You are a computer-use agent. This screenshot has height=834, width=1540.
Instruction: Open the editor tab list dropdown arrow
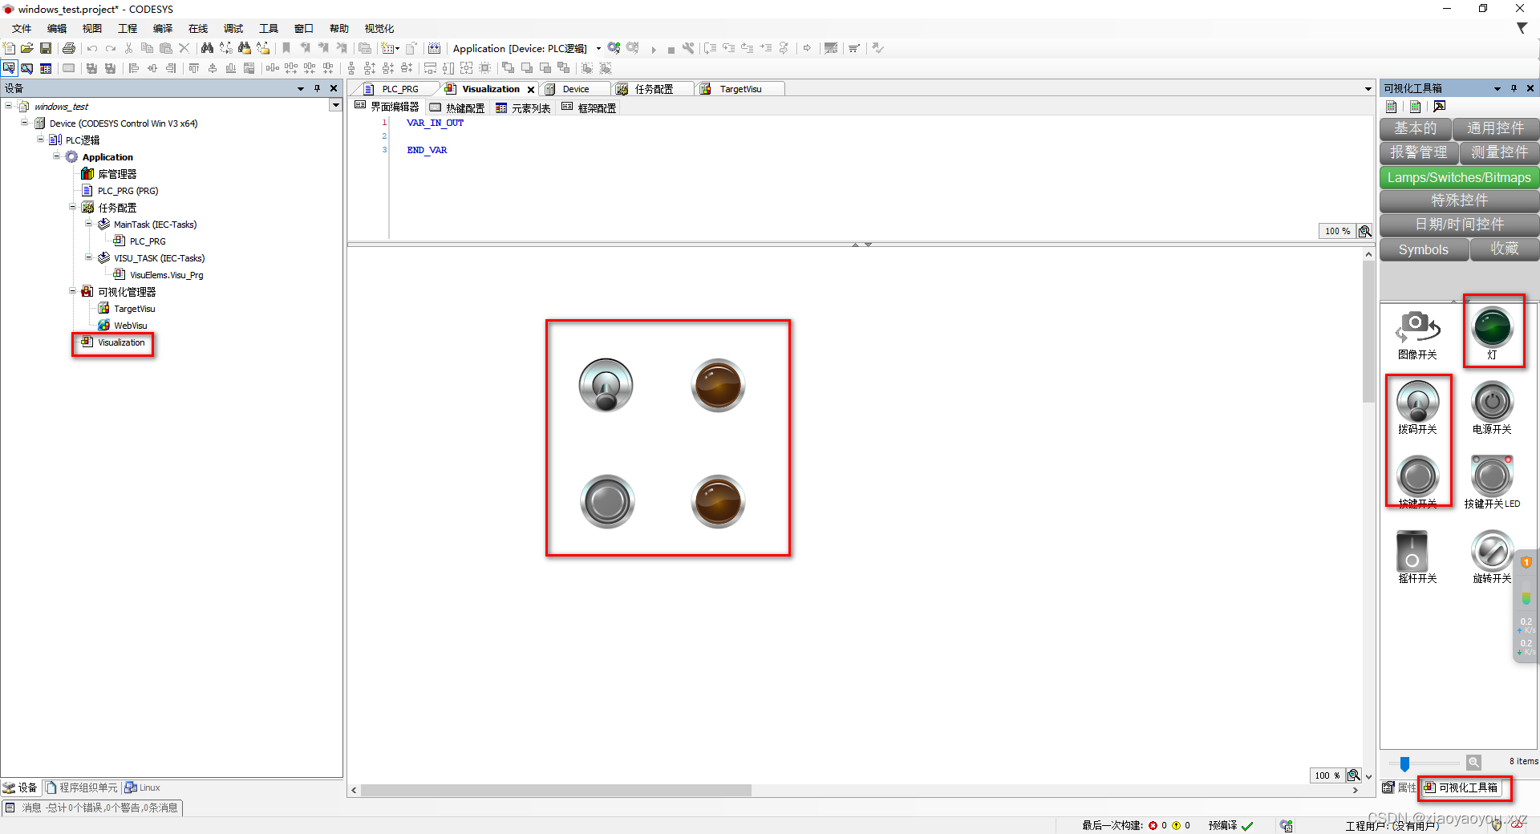[1368, 89]
